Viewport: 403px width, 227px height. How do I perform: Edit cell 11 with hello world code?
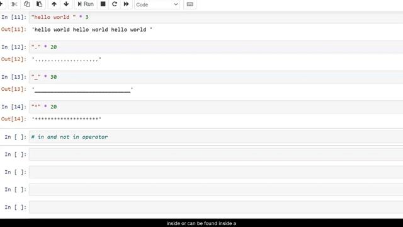(x=216, y=17)
